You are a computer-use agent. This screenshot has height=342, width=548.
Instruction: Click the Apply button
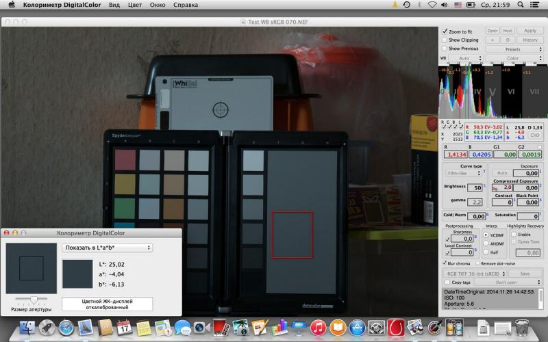tap(530, 31)
